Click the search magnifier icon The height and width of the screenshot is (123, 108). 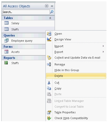(x=52, y=12)
